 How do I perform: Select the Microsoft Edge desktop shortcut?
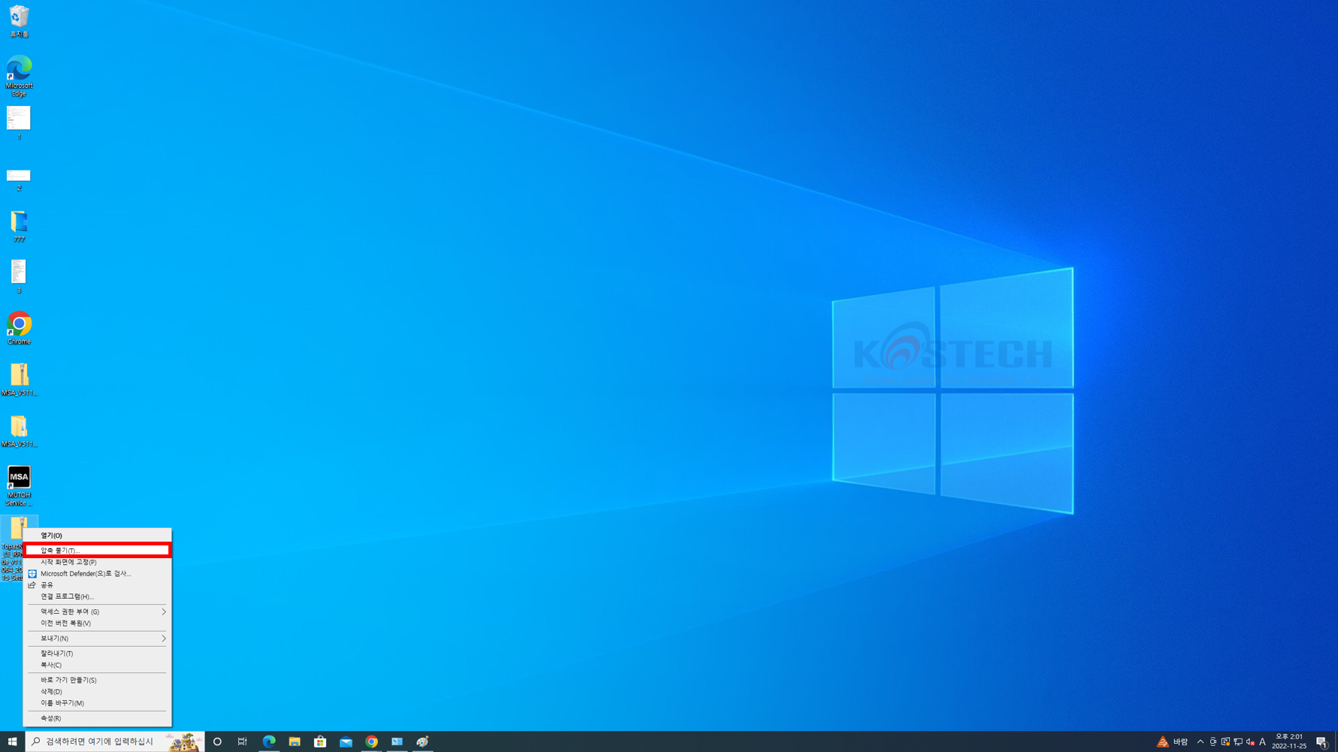[x=19, y=75]
